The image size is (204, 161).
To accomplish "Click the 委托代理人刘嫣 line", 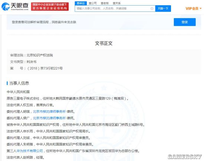I will coord(48,138).
